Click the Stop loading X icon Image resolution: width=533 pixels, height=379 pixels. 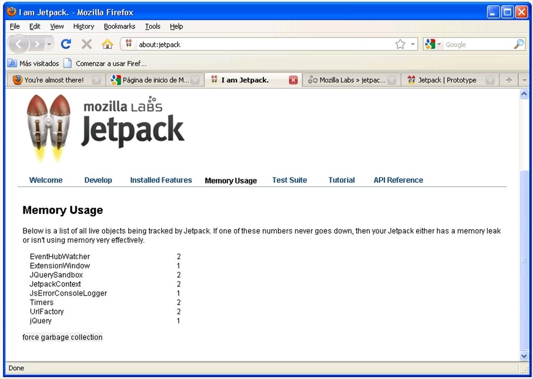[86, 44]
